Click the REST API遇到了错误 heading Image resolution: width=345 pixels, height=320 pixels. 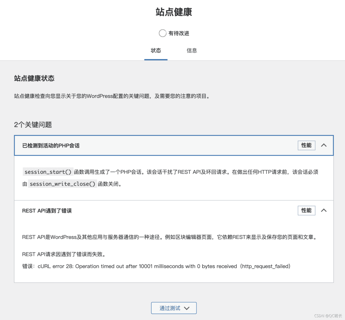[x=47, y=211]
